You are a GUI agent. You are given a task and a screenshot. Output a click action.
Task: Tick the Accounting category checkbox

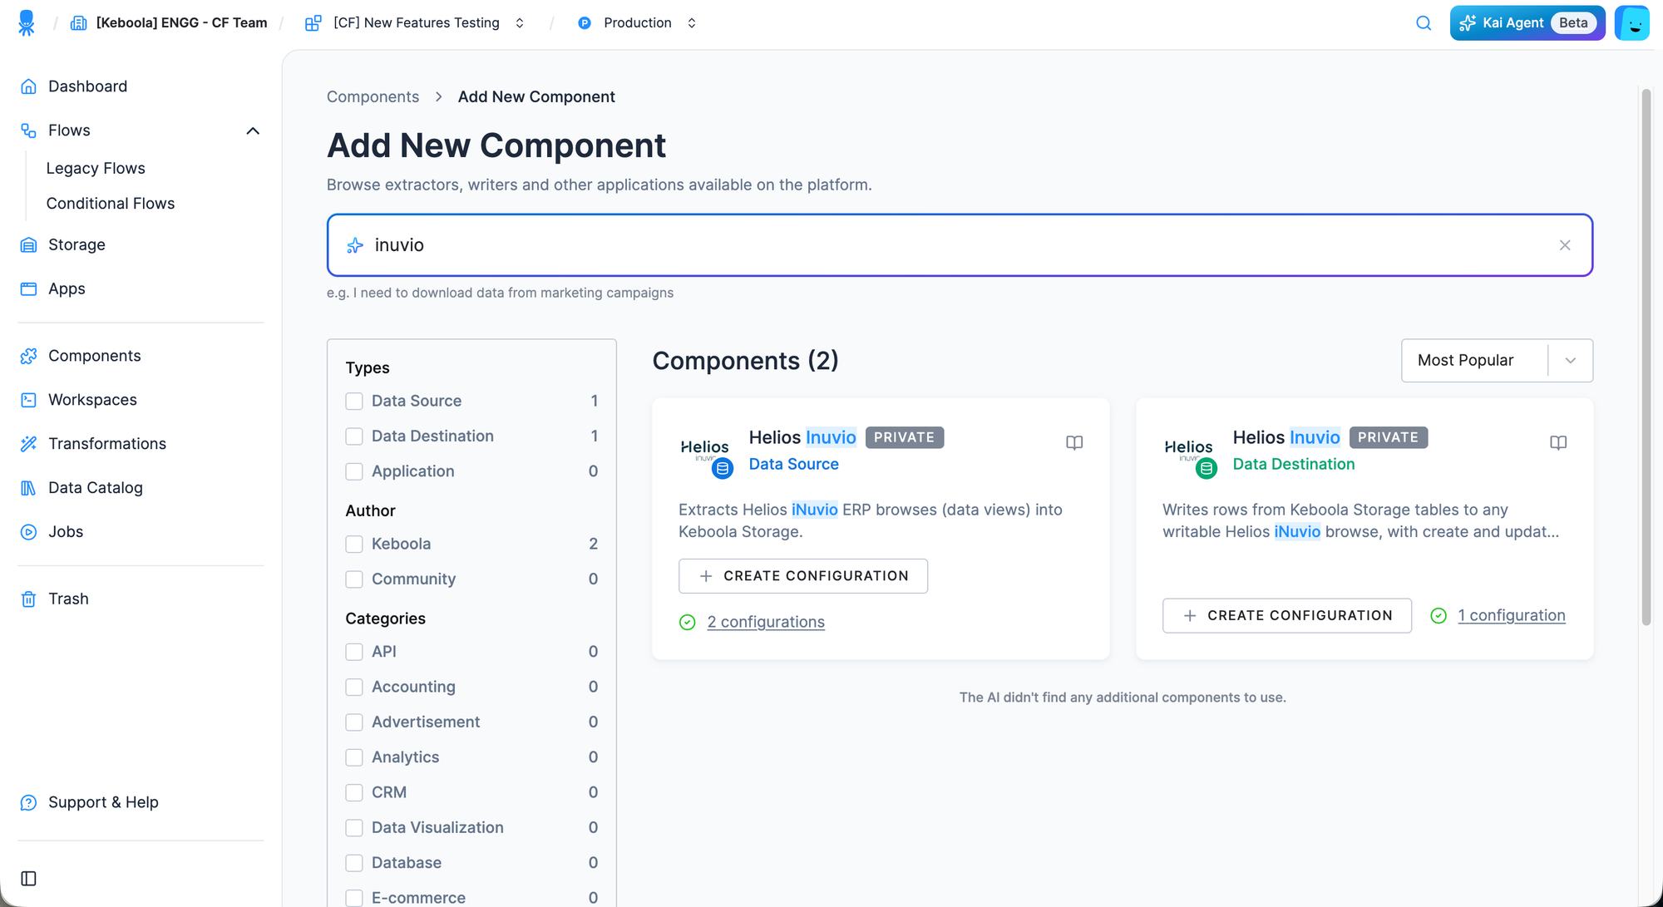point(354,688)
